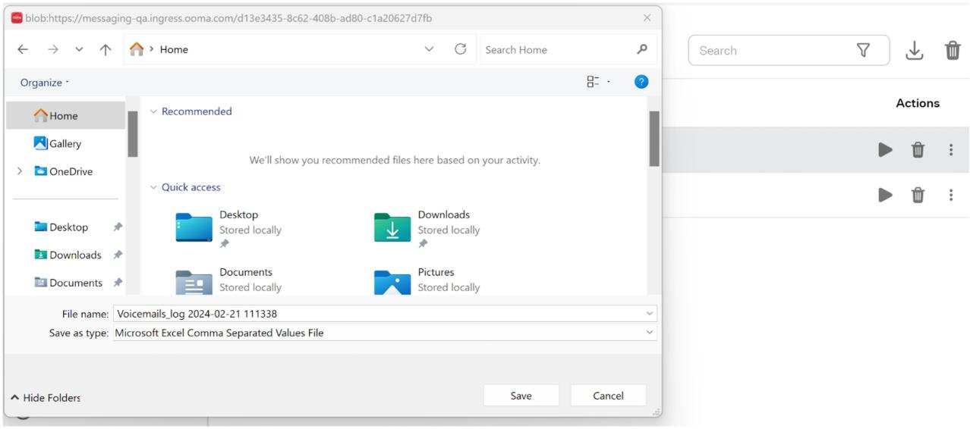Play the first voicemail row

pos(885,150)
